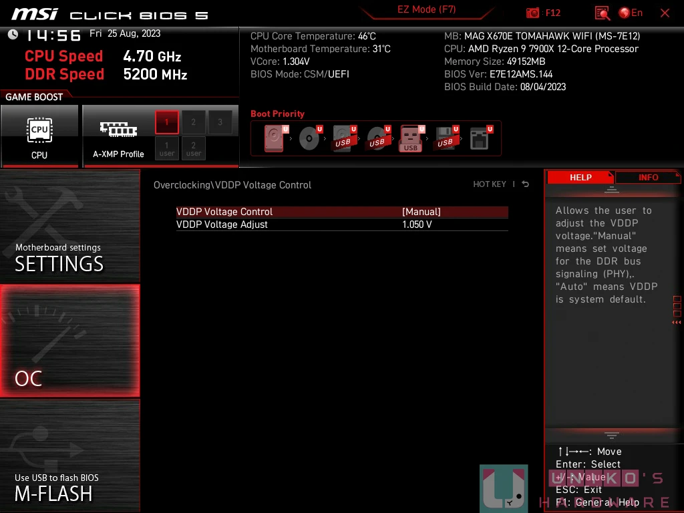Select user profile 1
The height and width of the screenshot is (513, 684).
pyautogui.click(x=166, y=149)
